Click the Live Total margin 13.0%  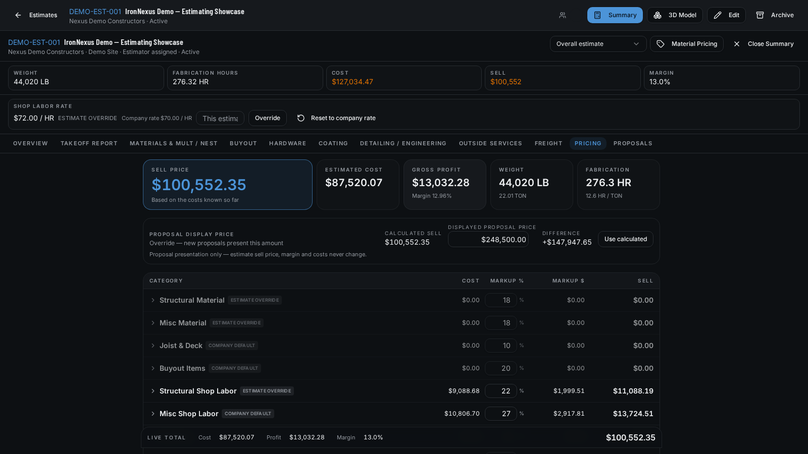point(373,437)
